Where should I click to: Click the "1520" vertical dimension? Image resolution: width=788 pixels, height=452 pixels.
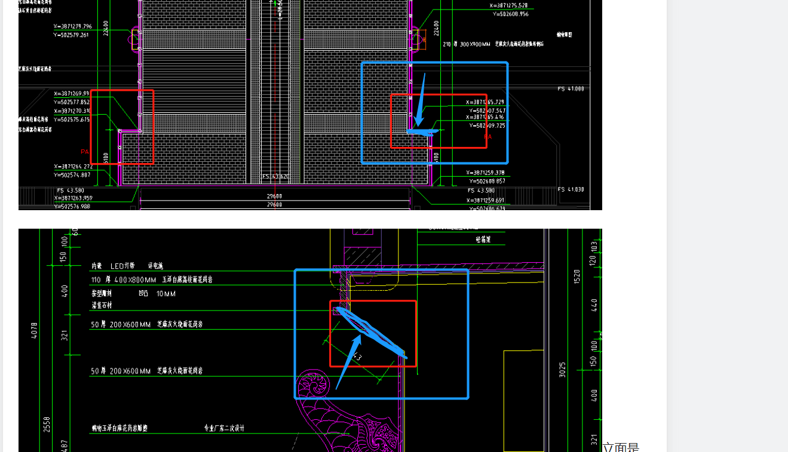tap(577, 276)
